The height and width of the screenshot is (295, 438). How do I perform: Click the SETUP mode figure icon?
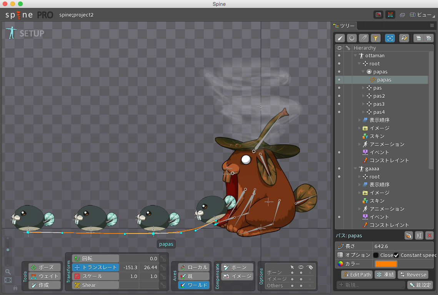pos(12,33)
